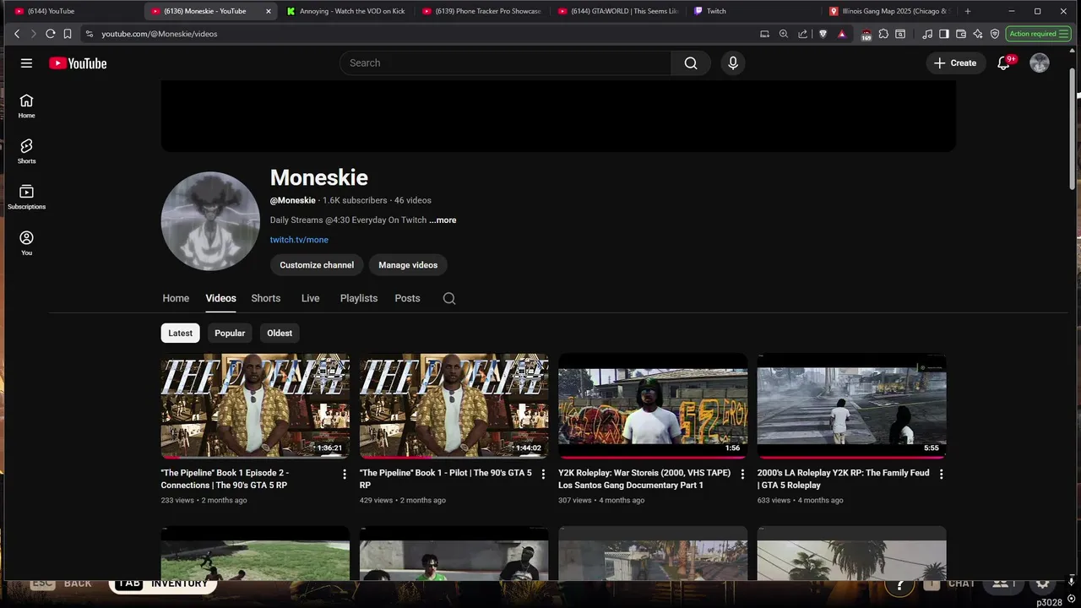Open Brave Shields lion icon
The width and height of the screenshot is (1081, 608).
(823, 34)
